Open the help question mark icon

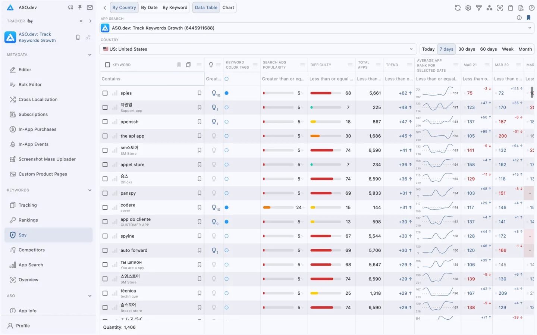(531, 7)
